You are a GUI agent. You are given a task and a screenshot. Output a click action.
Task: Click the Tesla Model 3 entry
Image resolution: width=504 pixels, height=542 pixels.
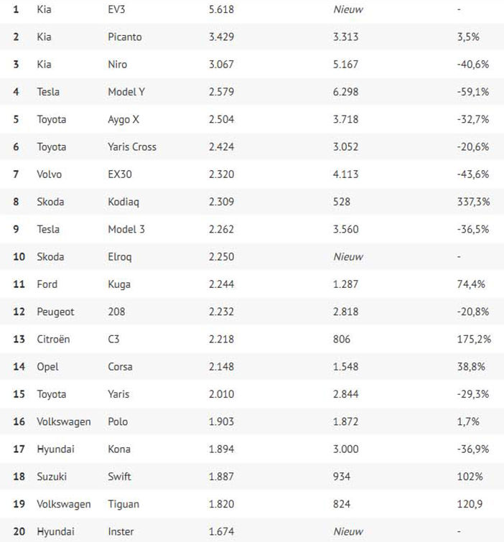[x=126, y=229]
